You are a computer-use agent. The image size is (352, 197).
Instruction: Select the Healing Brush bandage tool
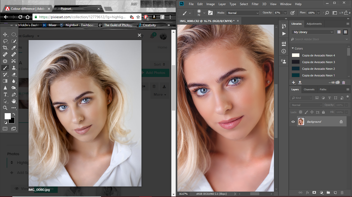pyautogui.click(x=14, y=54)
